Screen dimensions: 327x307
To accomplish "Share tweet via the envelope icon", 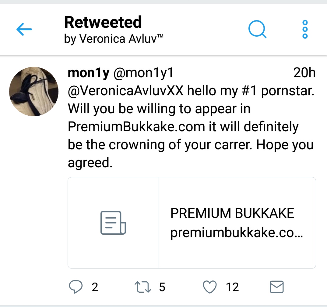I will pyautogui.click(x=277, y=287).
